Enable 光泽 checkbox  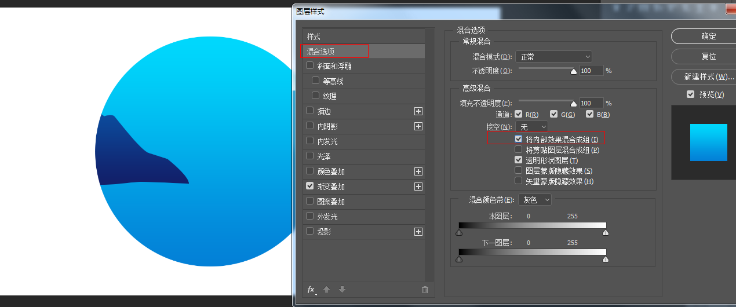point(310,156)
